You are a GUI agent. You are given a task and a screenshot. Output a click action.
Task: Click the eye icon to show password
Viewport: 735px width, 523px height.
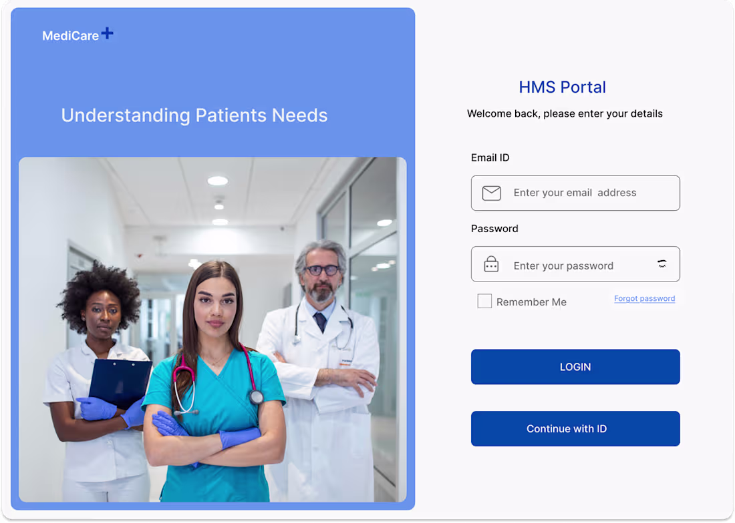(661, 264)
